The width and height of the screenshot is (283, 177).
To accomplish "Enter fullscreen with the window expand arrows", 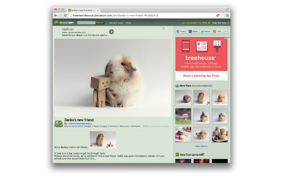I will 227,9.
